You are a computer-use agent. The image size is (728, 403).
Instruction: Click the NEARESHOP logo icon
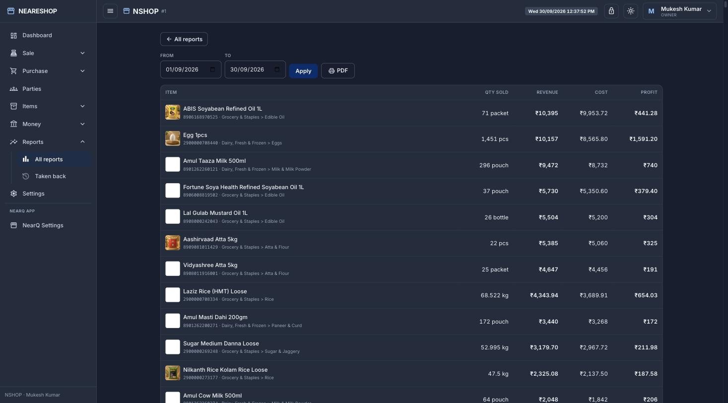[11, 11]
